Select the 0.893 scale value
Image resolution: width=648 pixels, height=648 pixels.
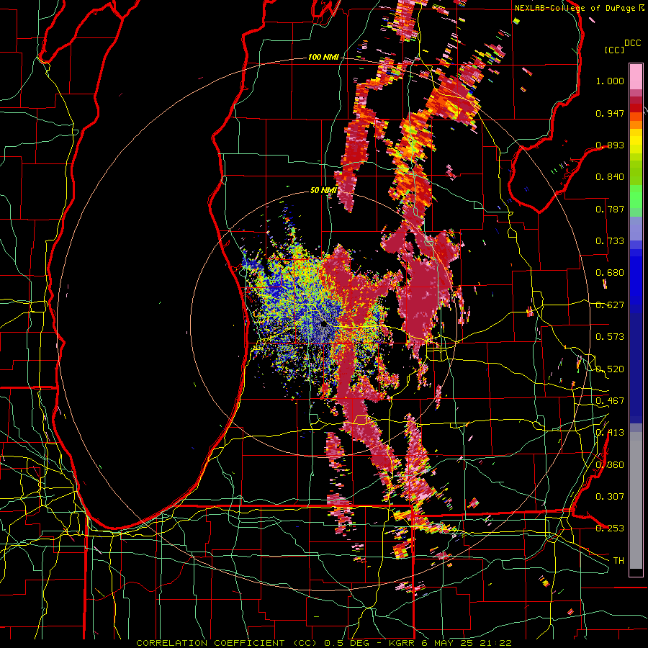pos(610,145)
